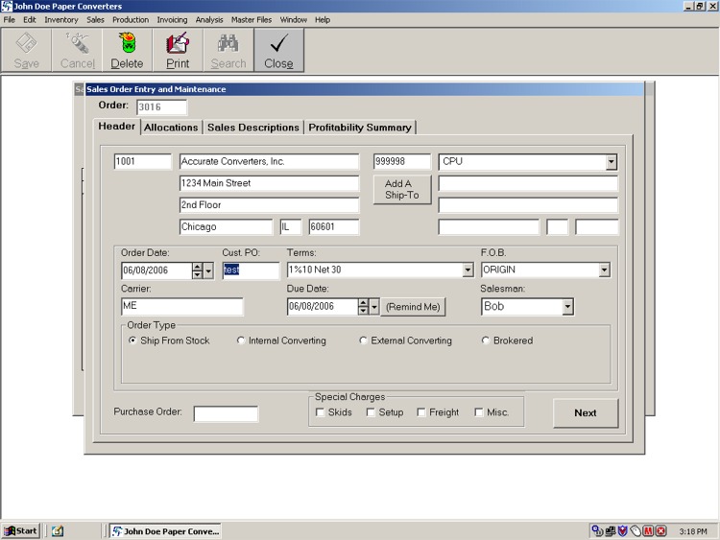Click the customer number field 1001
720x540 pixels.
click(142, 161)
